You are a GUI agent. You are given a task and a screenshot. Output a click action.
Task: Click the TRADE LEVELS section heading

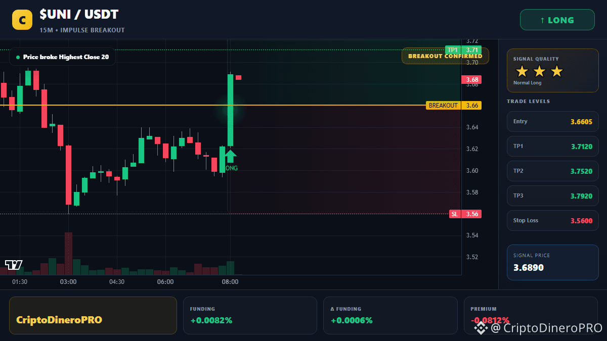point(528,102)
